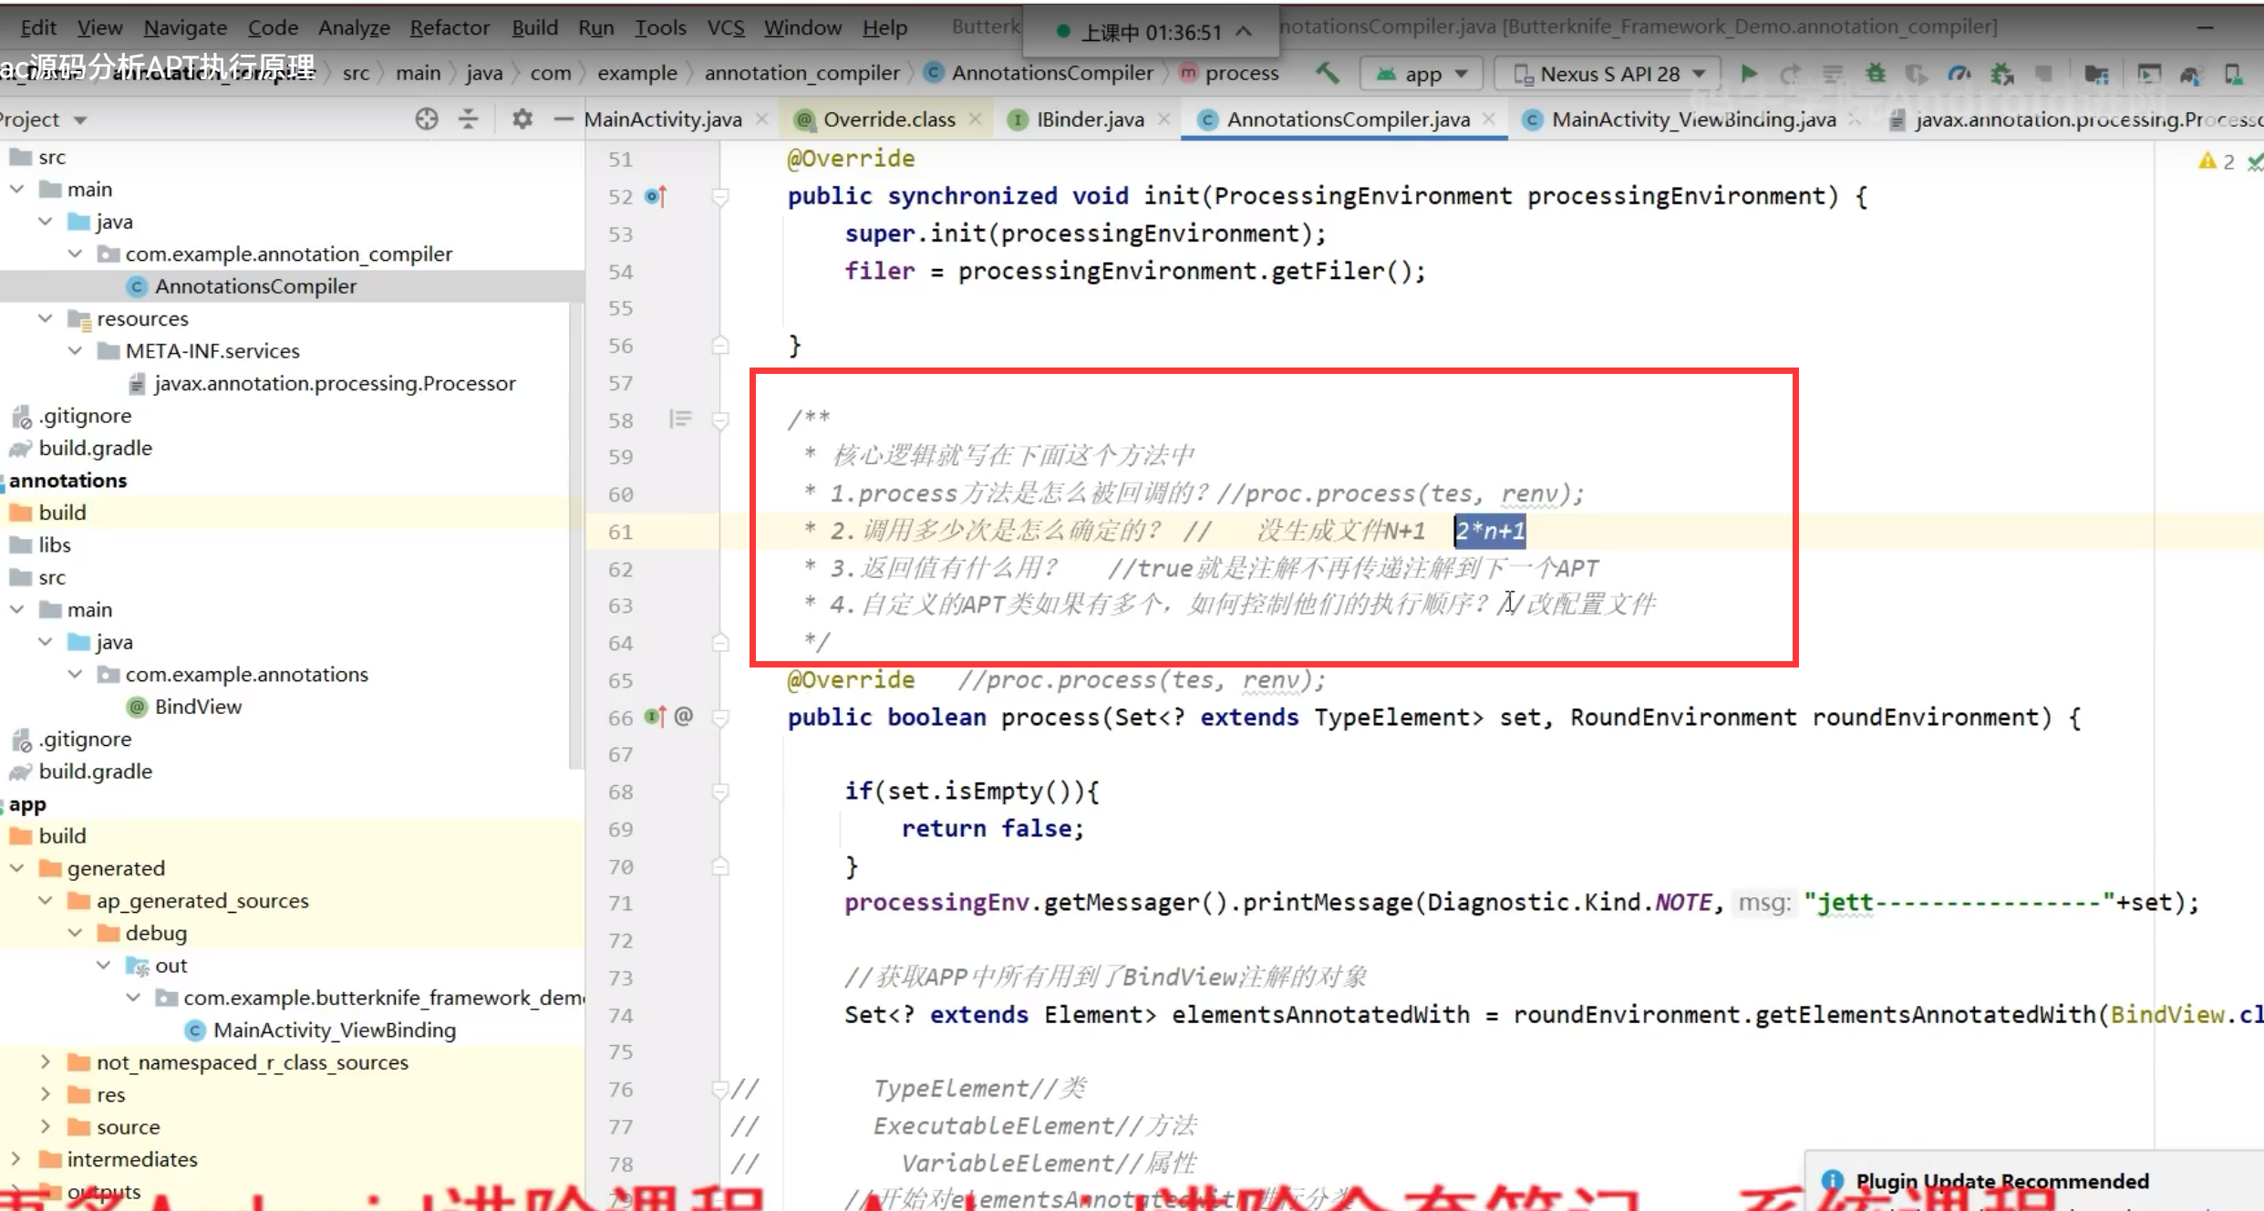Open the Refactor menu
Viewport: 2264px width, 1211px height.
pos(450,27)
